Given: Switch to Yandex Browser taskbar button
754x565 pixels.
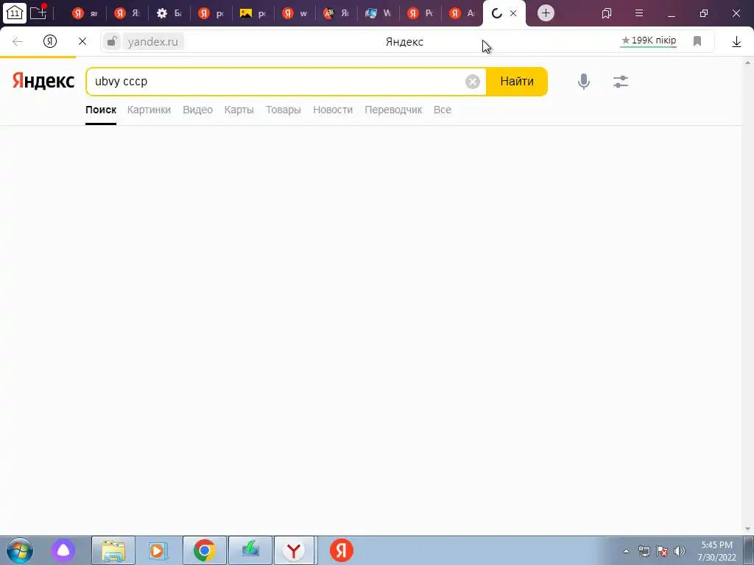Looking at the screenshot, I should [294, 550].
